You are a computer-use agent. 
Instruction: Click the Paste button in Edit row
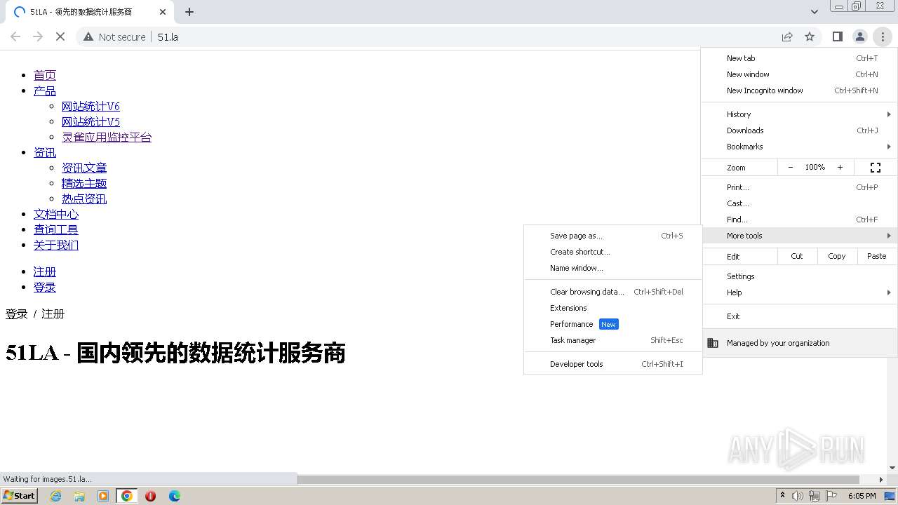click(877, 256)
